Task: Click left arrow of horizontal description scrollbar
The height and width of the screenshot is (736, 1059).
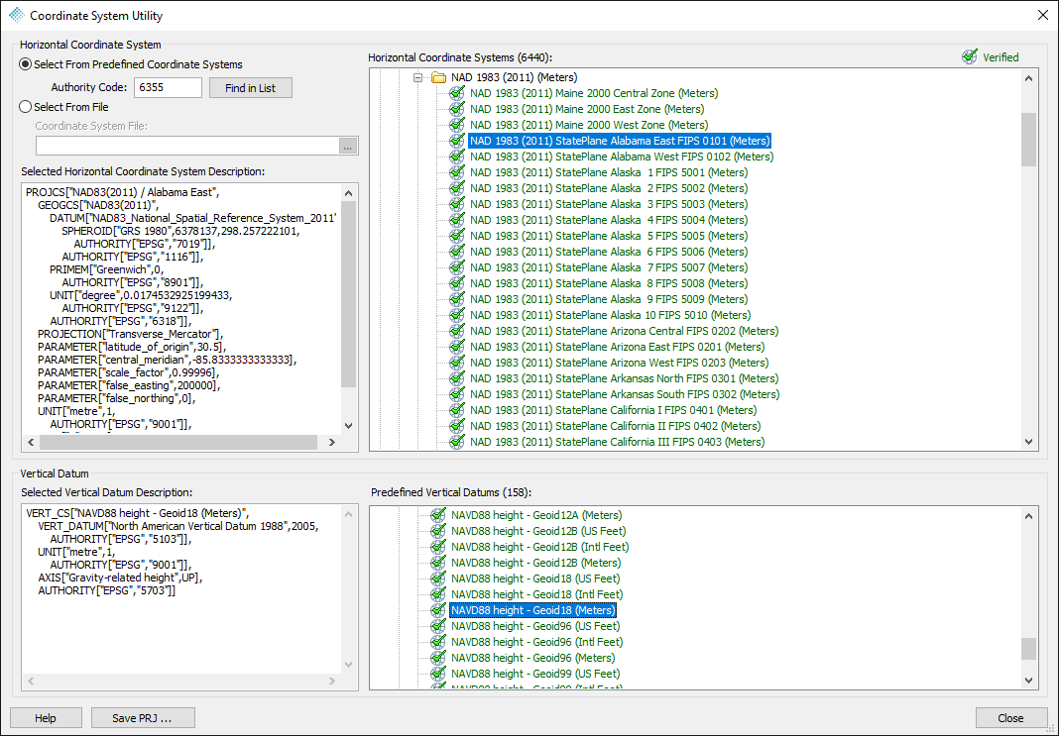Action: (x=31, y=443)
